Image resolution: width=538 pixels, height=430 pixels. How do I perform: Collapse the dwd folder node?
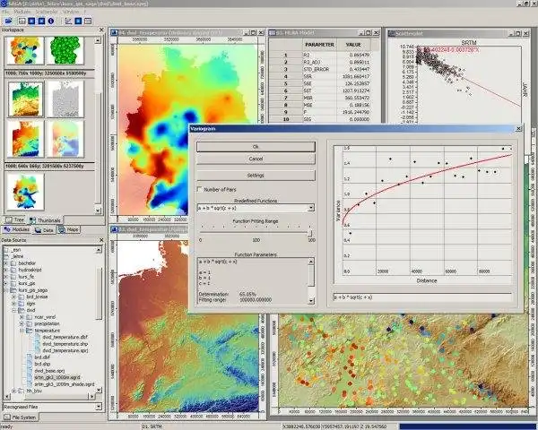(13, 310)
